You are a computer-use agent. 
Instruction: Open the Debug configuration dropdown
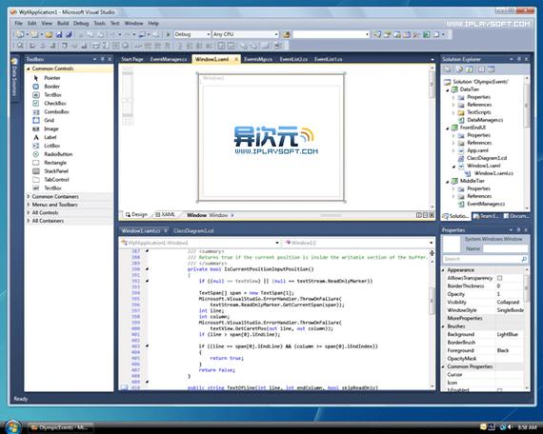click(x=192, y=34)
